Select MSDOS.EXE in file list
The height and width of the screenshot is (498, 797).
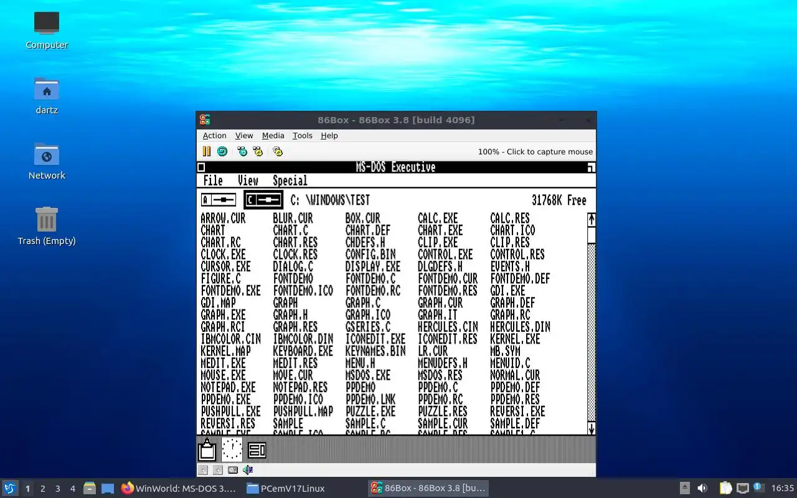pos(368,375)
